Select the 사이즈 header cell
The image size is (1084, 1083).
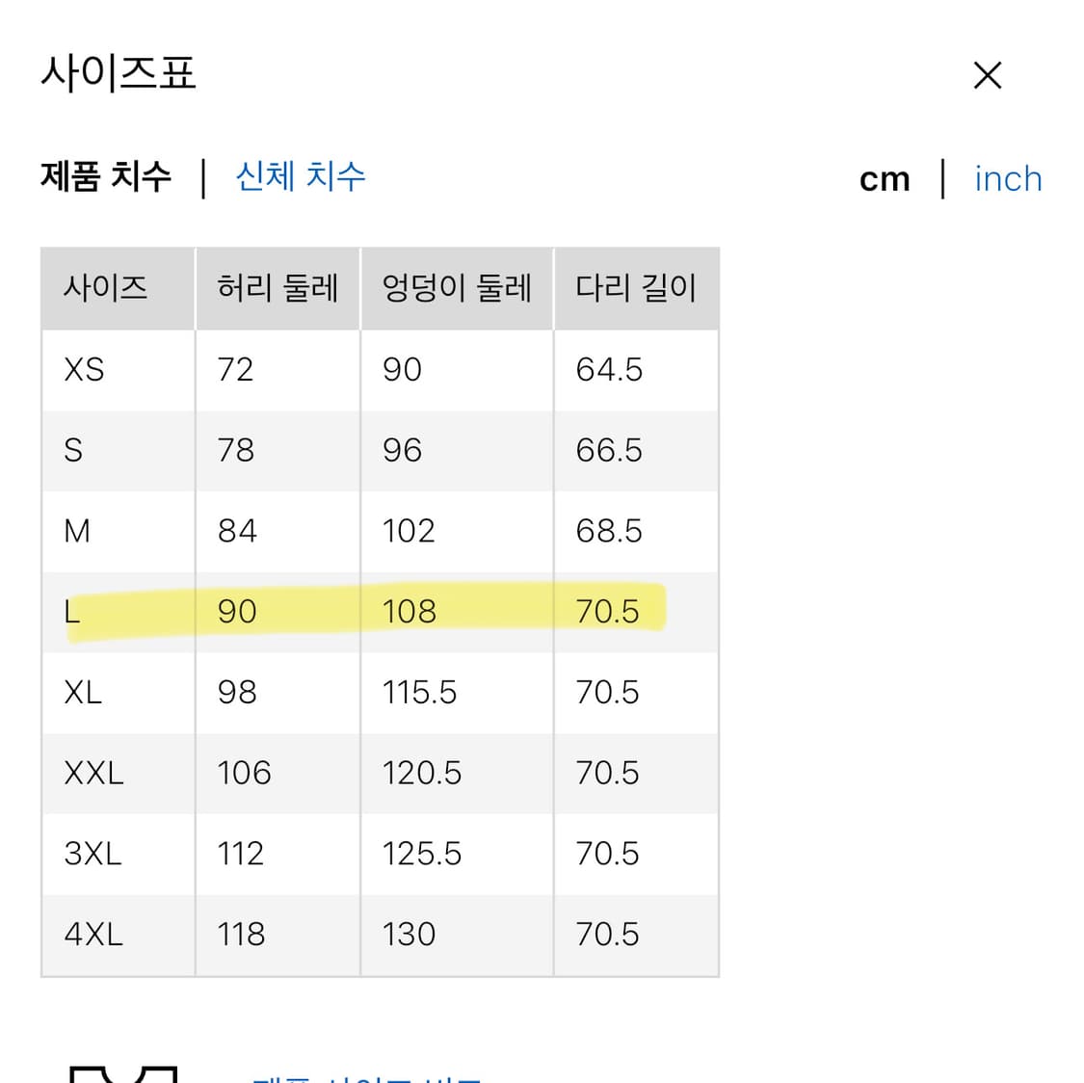tap(106, 287)
